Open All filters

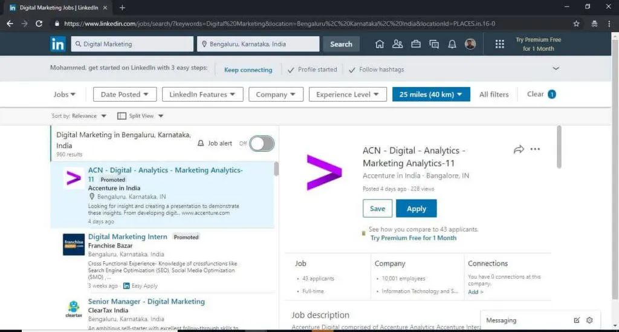pyautogui.click(x=494, y=94)
